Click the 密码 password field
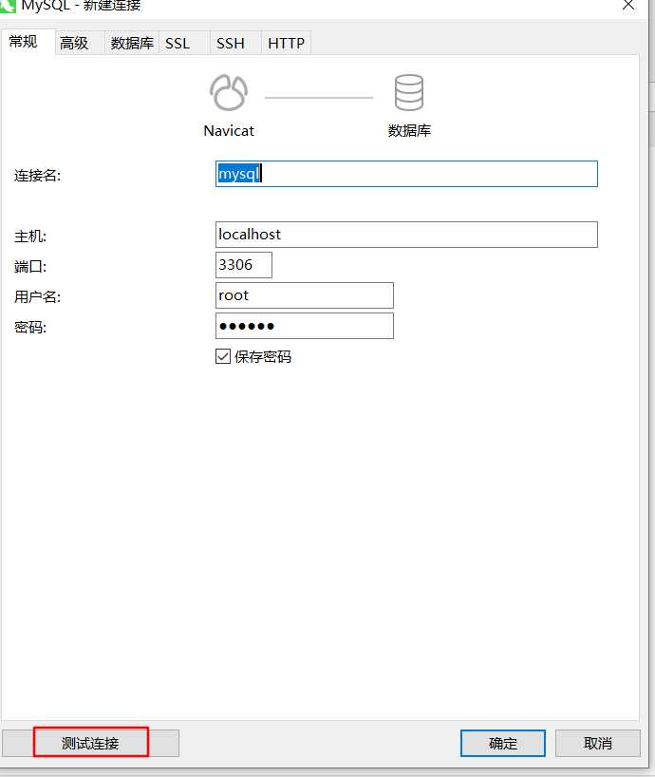Image resolution: width=655 pixels, height=777 pixels. (305, 326)
